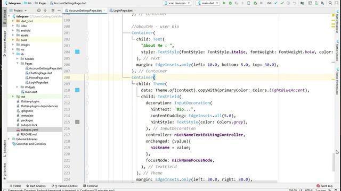Screen dimensions: 341x191
Task: Expand the .dart_tool folder
Action: click(13, 21)
